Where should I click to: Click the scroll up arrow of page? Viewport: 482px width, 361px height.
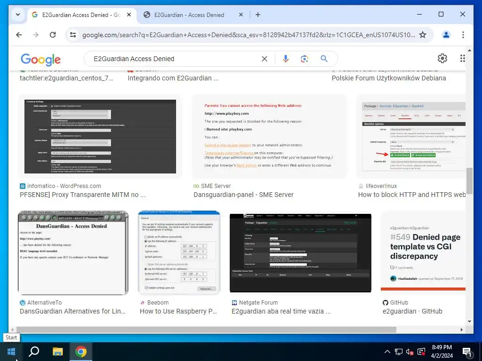[469, 50]
